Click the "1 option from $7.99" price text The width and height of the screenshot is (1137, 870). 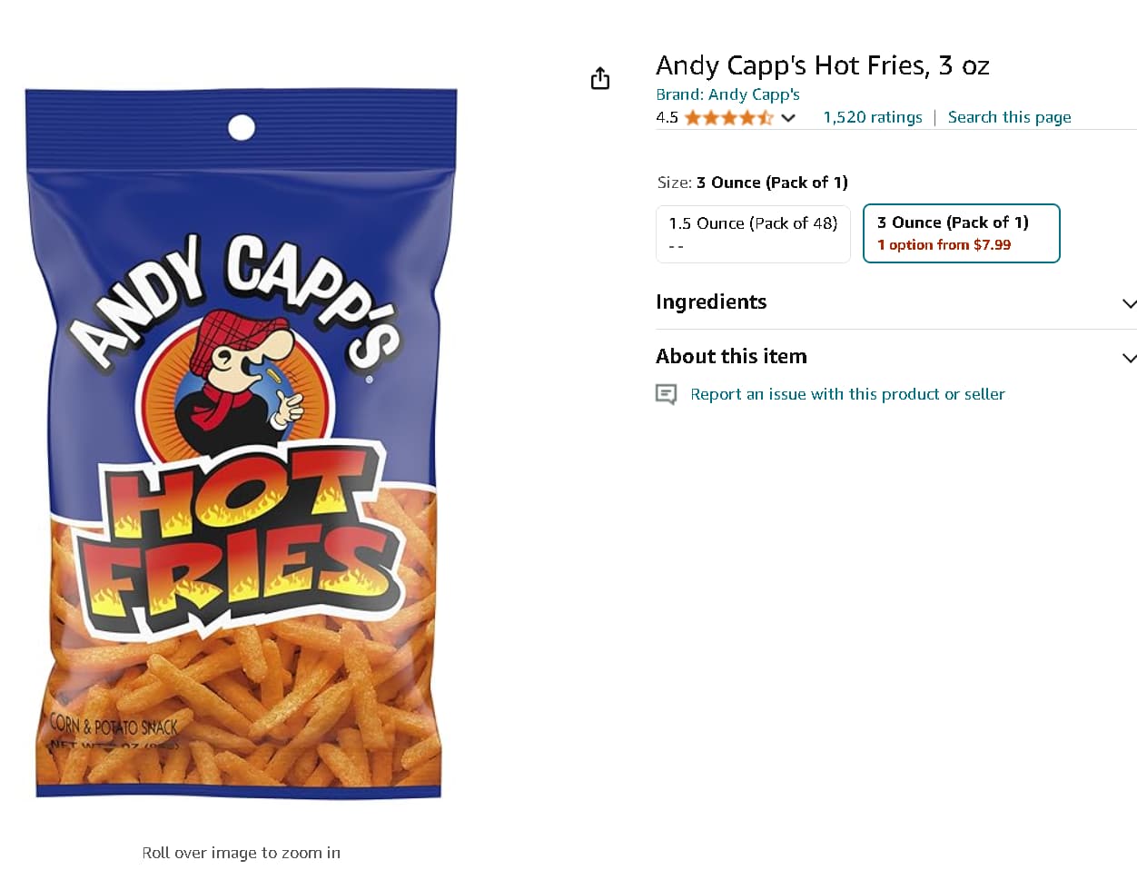(x=944, y=245)
